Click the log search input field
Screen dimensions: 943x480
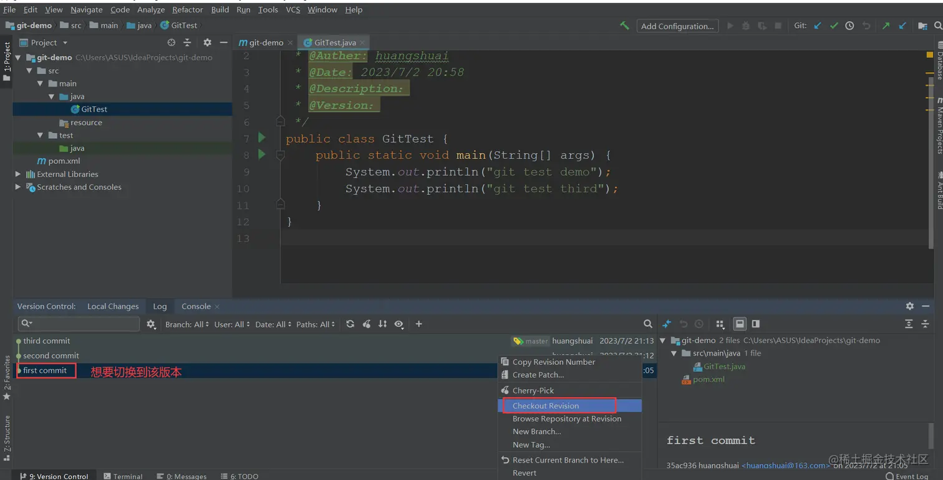[79, 324]
